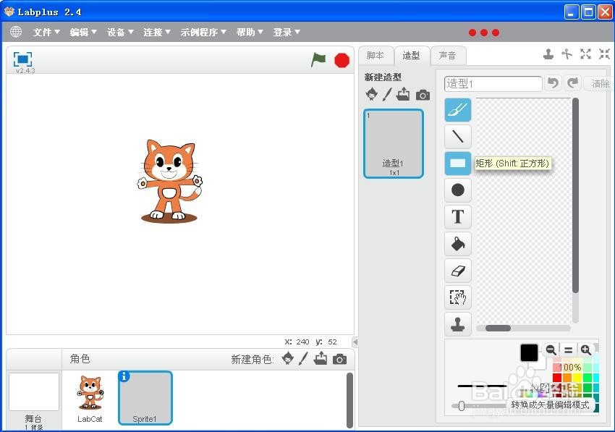
Task: Upload sprite from file
Action: pos(321,359)
